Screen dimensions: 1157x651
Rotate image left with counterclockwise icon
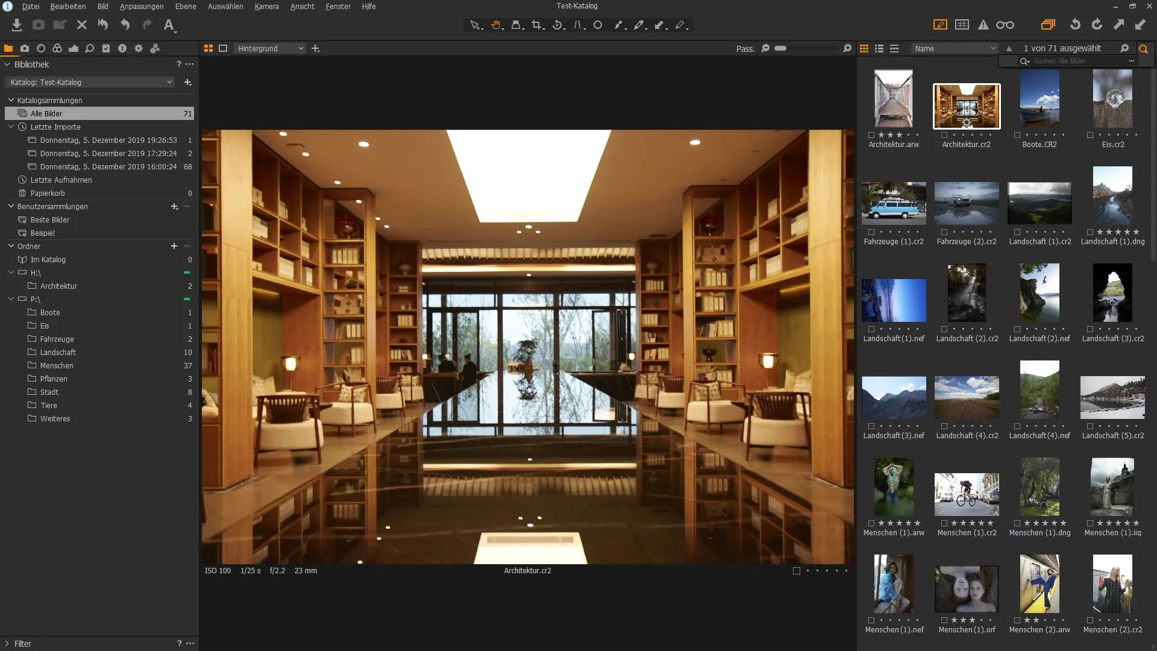click(1075, 25)
